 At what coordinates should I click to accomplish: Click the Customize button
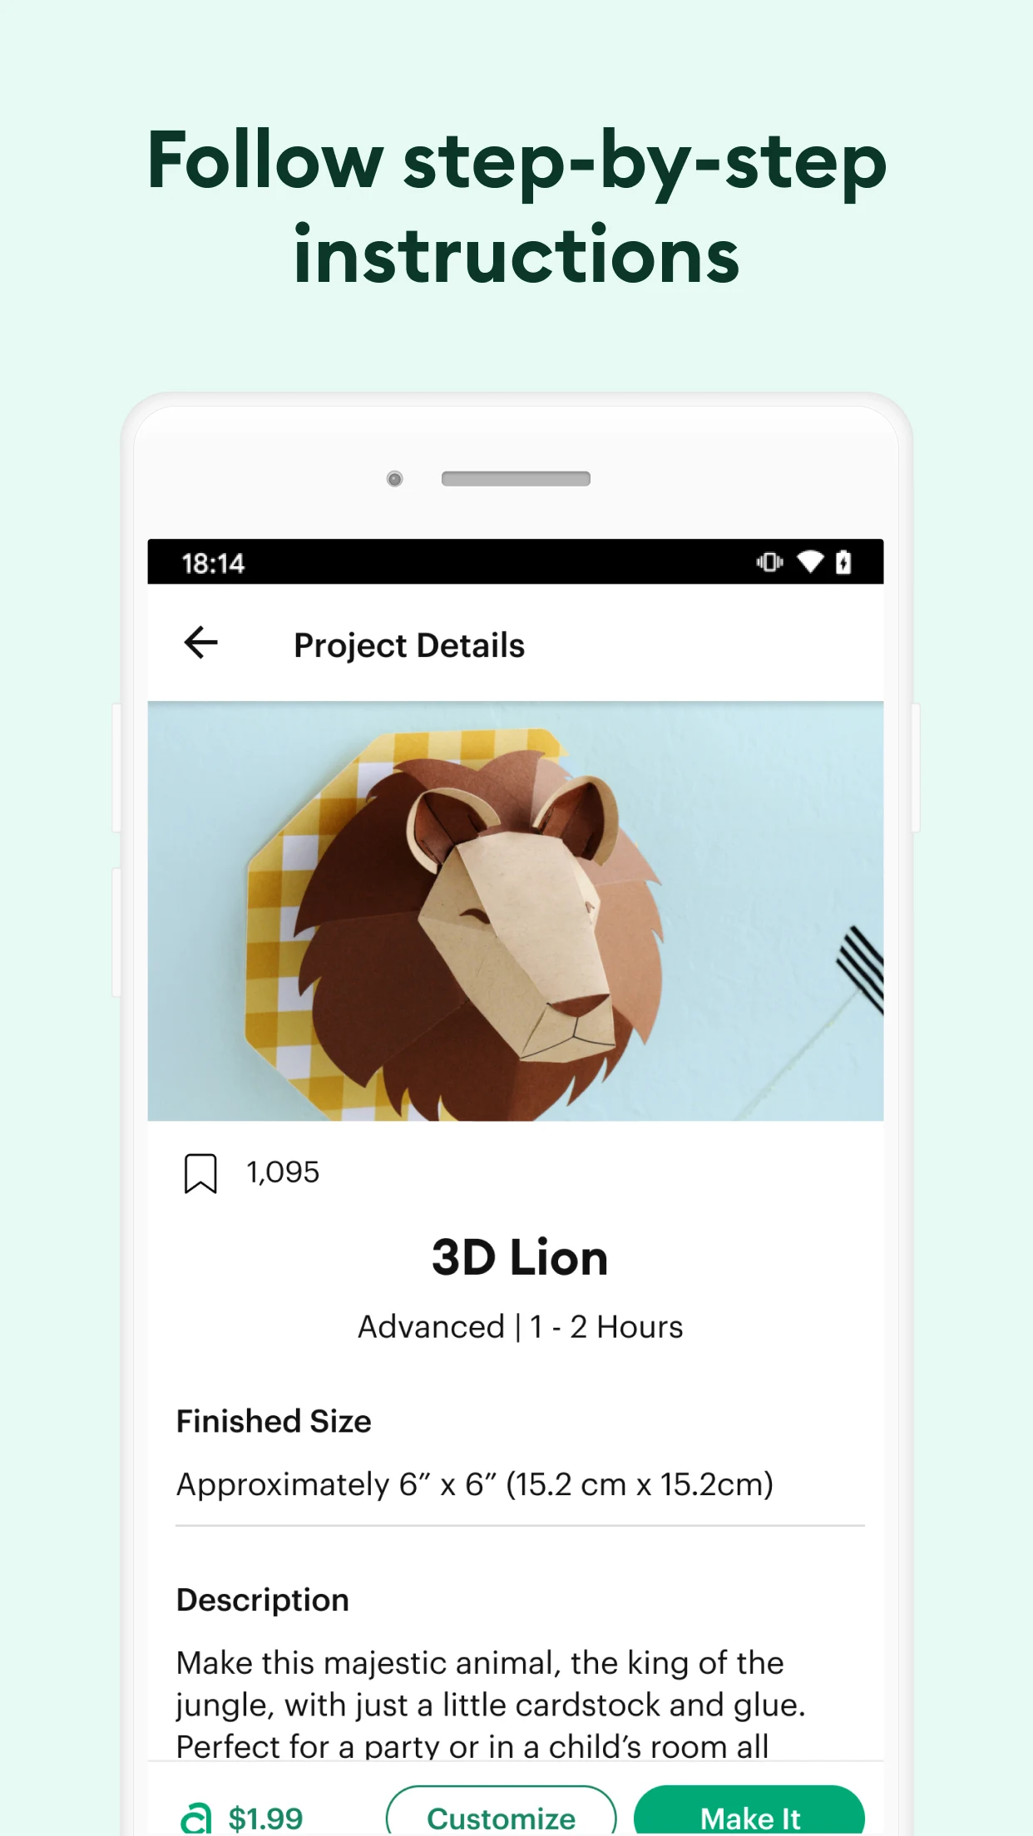(501, 1811)
